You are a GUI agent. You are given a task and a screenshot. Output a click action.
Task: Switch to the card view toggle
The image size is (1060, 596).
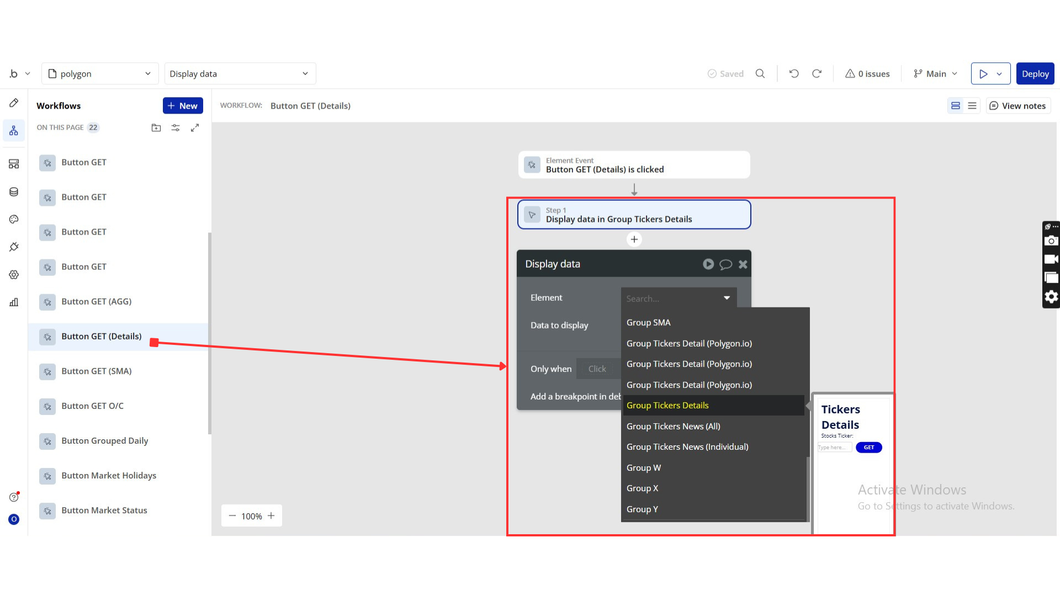click(x=956, y=105)
